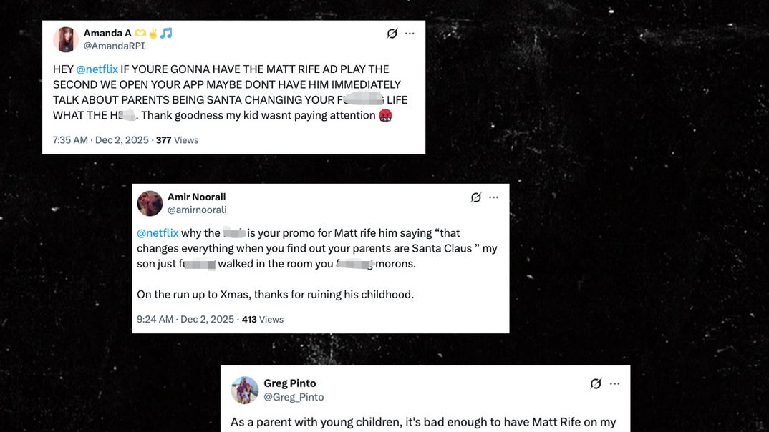769x432 pixels.
Task: Click the @amirnoorali handle
Action: coord(197,210)
